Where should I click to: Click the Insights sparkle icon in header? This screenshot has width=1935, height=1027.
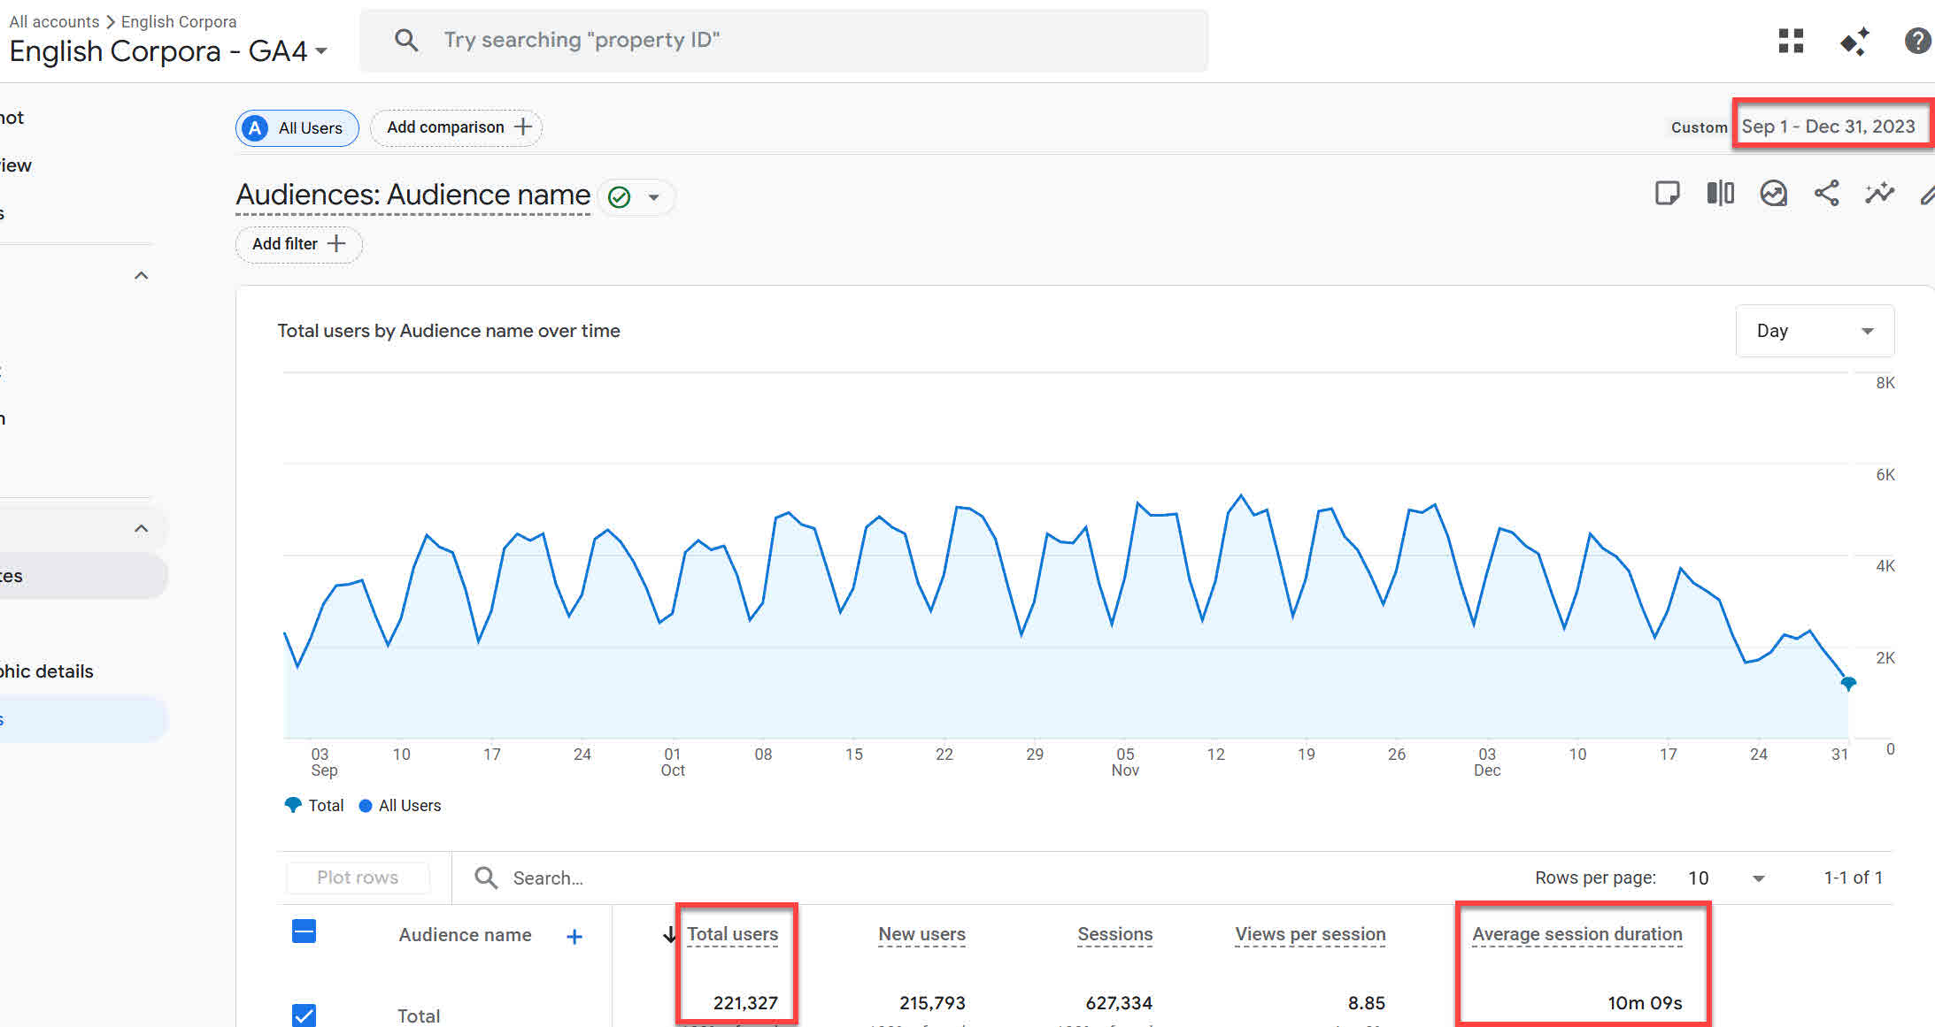[x=1854, y=41]
